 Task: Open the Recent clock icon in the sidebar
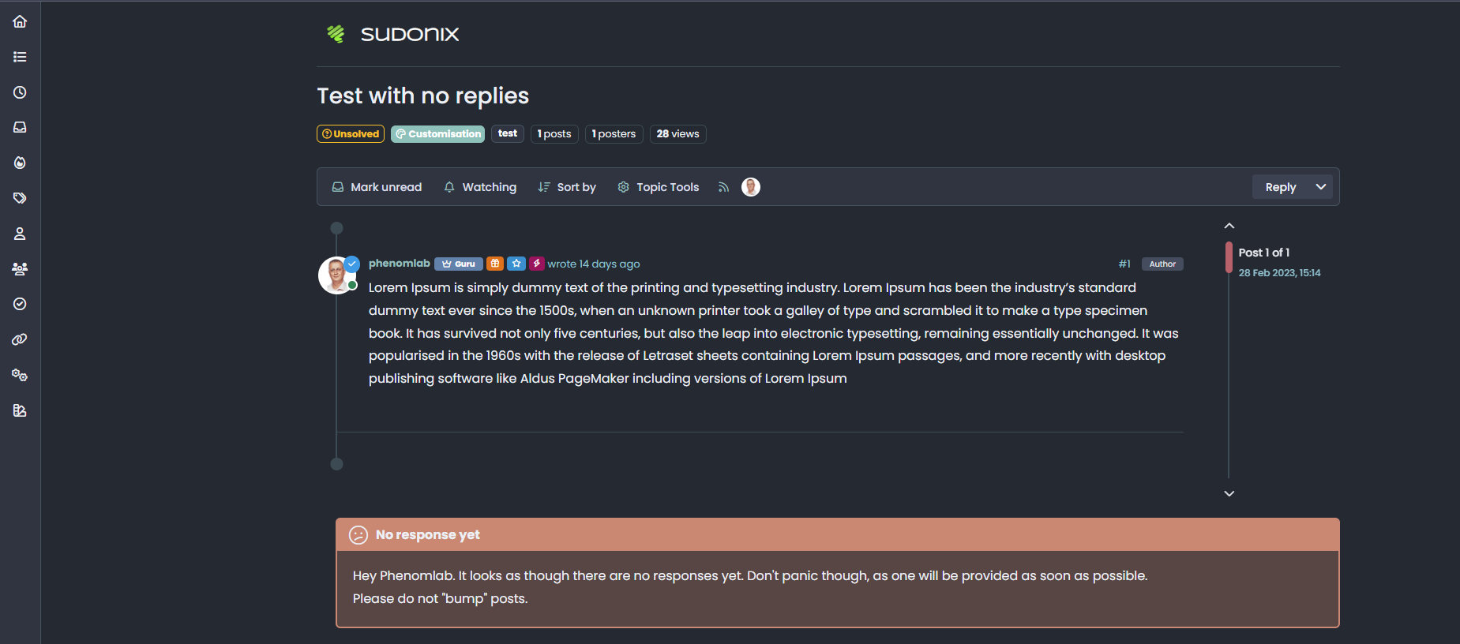[20, 92]
